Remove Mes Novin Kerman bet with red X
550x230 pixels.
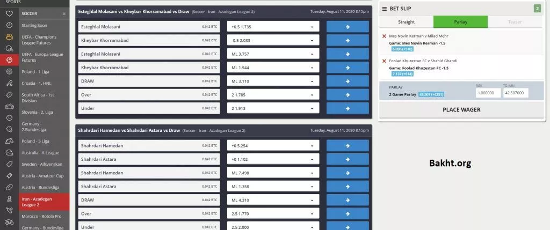(384, 36)
